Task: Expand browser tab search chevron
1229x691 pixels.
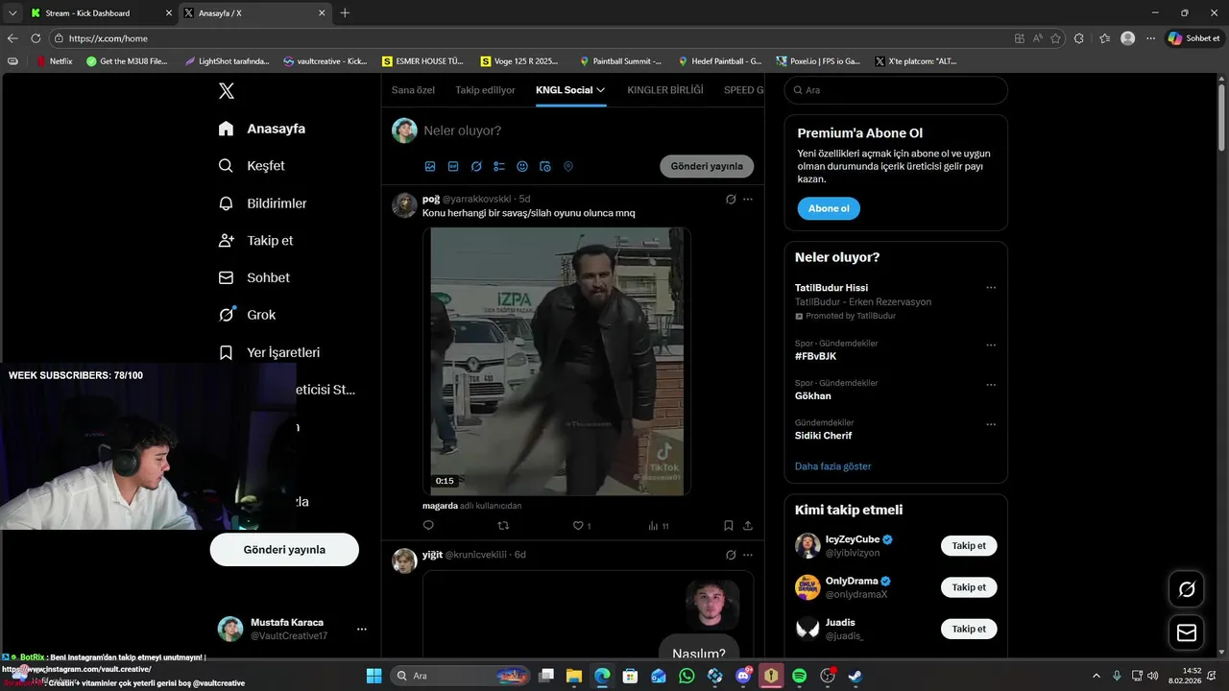Action: (x=12, y=13)
